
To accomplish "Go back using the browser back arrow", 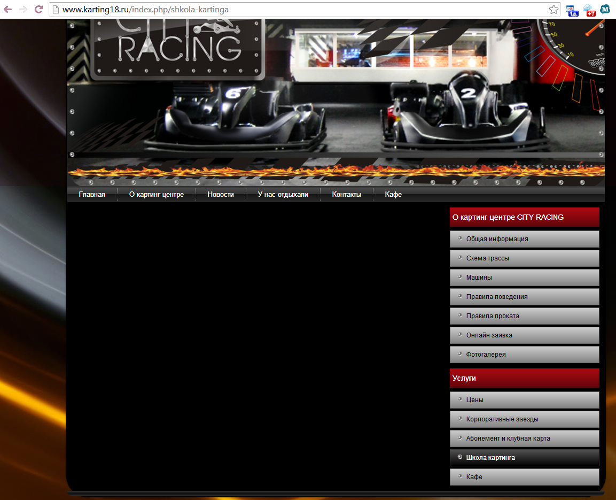I will click(7, 9).
